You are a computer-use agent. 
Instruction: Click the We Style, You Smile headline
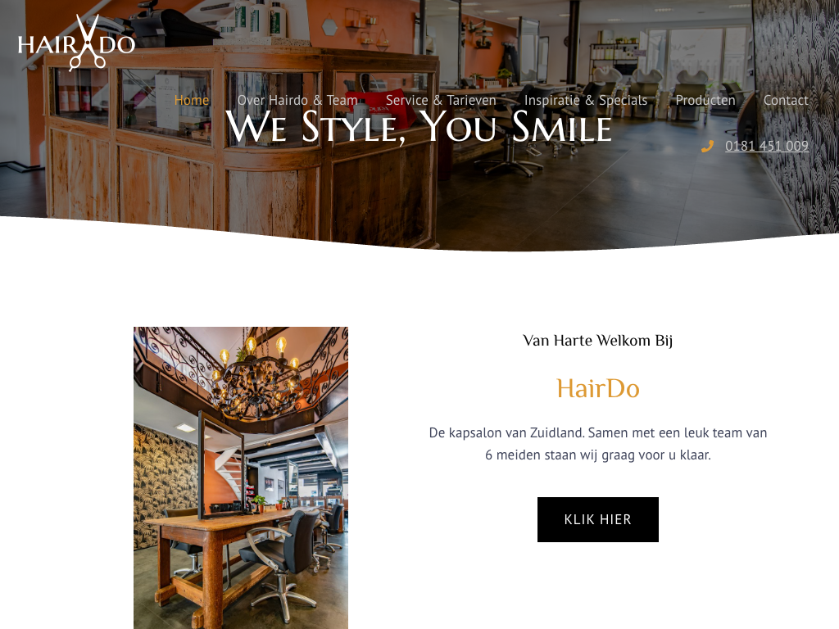tap(419, 127)
